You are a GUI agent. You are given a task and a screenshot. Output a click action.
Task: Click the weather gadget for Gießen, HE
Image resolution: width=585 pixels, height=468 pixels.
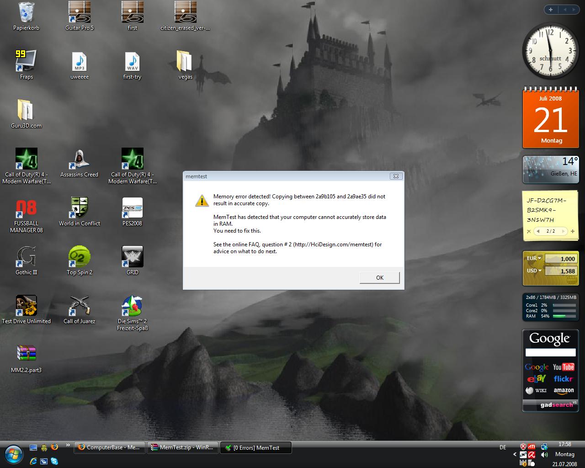pos(550,169)
